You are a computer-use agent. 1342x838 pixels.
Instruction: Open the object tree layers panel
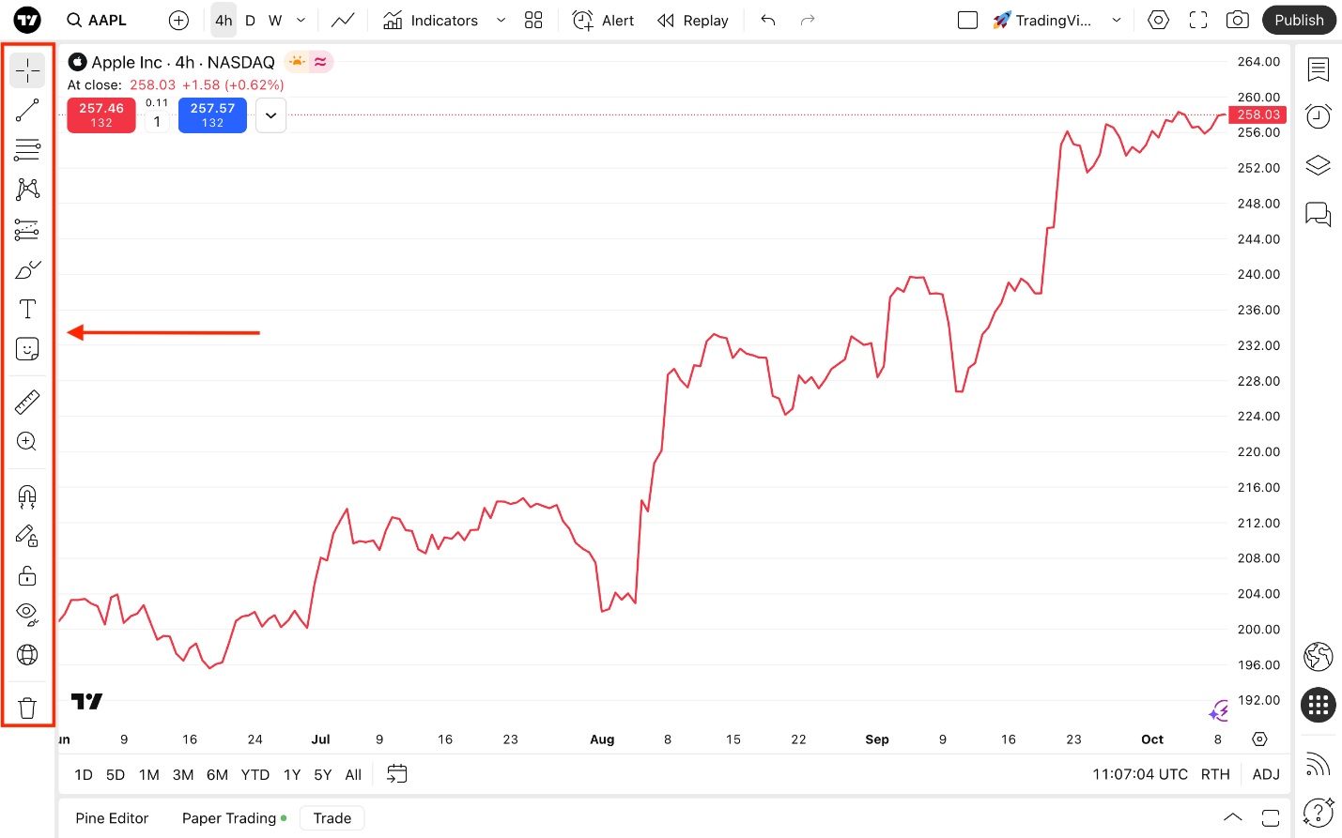point(1319,166)
